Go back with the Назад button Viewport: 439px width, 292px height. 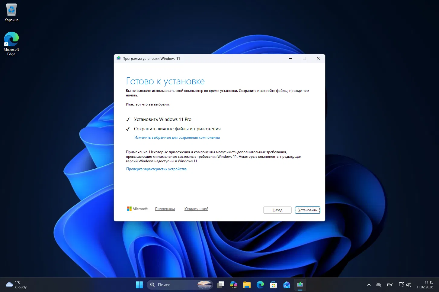click(x=277, y=210)
